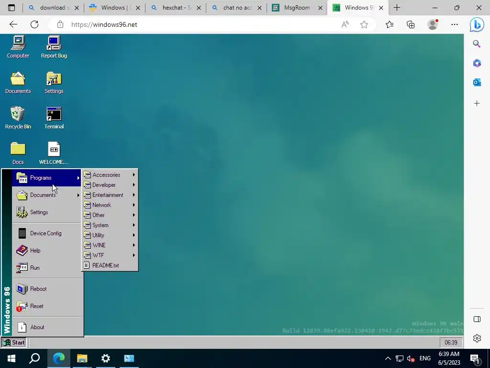Image resolution: width=490 pixels, height=368 pixels.
Task: Open README.txt from Programs menu
Action: (x=110, y=265)
